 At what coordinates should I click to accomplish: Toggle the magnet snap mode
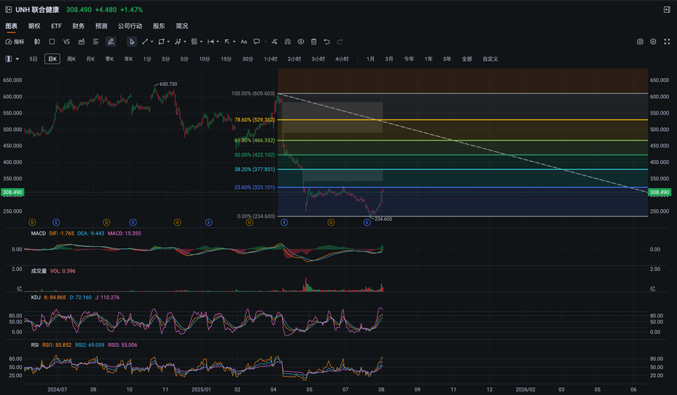coord(288,41)
